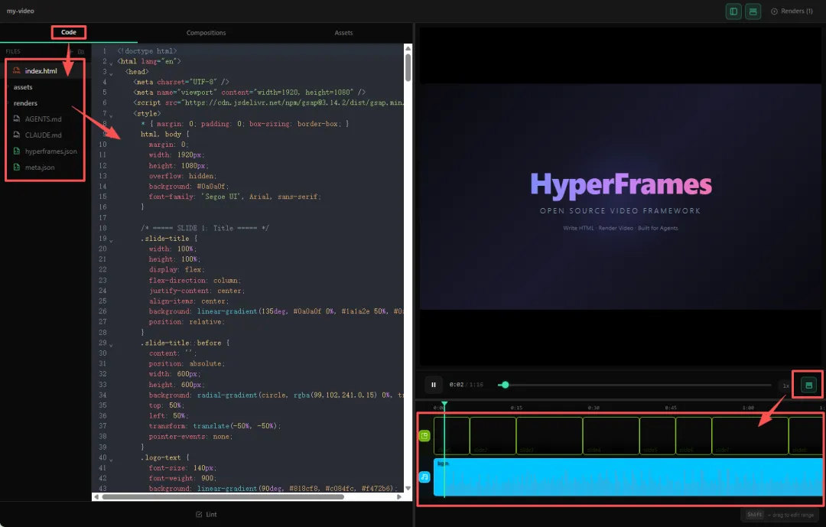Open the 1x playback speed selector
This screenshot has height=527, width=826.
click(785, 385)
